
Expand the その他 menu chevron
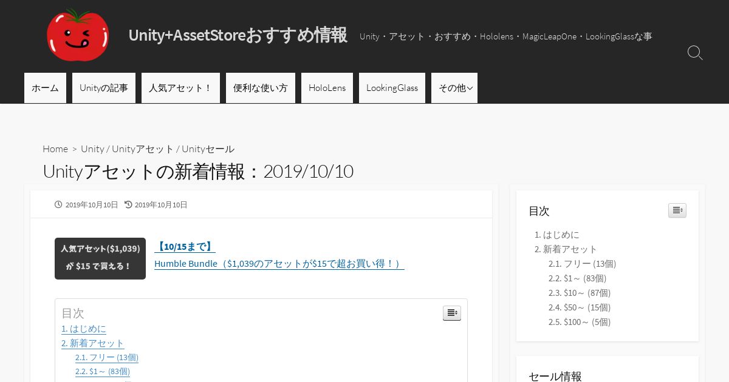click(x=470, y=89)
